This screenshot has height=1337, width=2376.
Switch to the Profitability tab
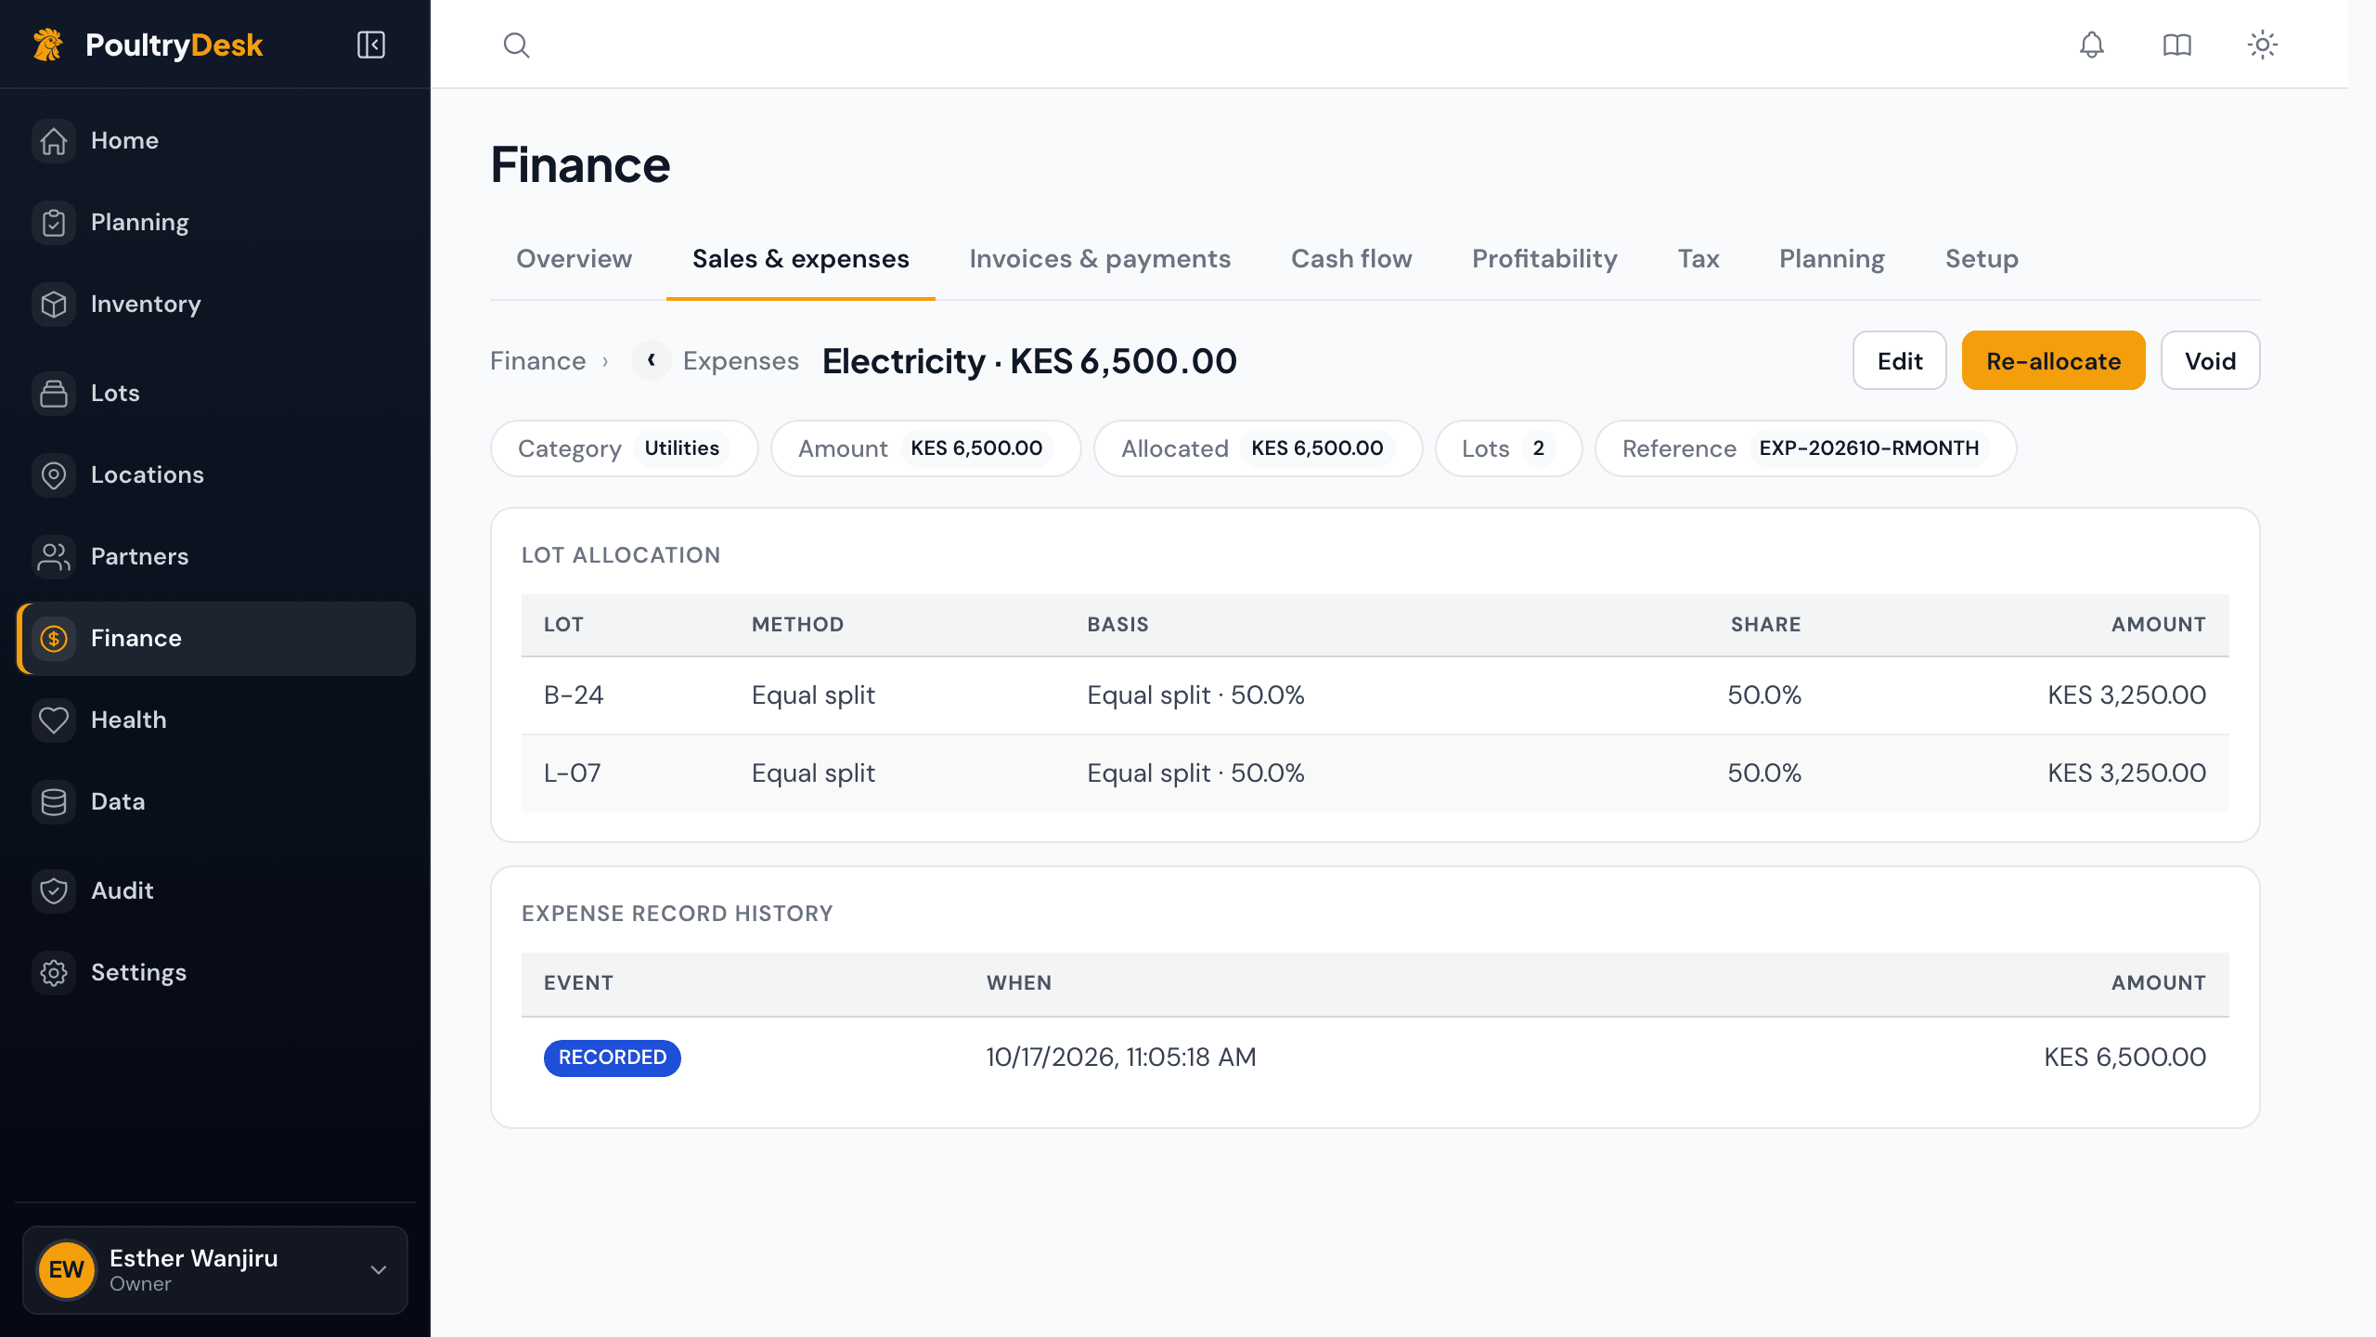click(1544, 259)
